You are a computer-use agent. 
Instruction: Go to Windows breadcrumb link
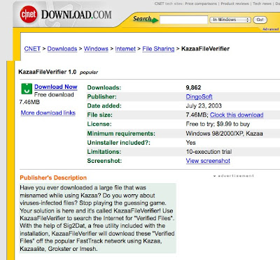point(96,49)
